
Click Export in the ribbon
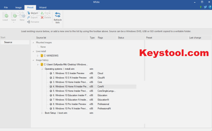[32, 17]
